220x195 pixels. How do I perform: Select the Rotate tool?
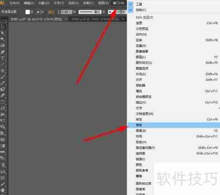pyautogui.click(x=3, y=102)
